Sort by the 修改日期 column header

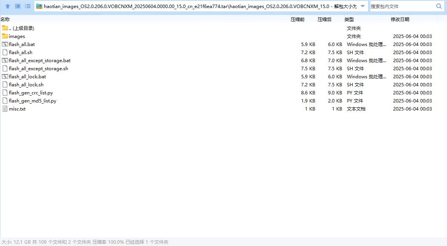[400, 19]
